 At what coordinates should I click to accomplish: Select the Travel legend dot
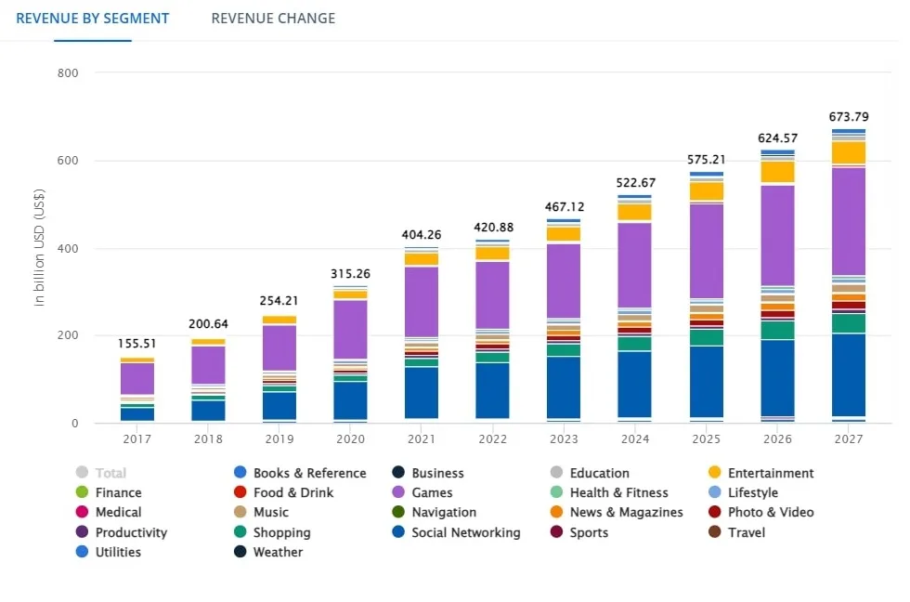click(x=715, y=531)
